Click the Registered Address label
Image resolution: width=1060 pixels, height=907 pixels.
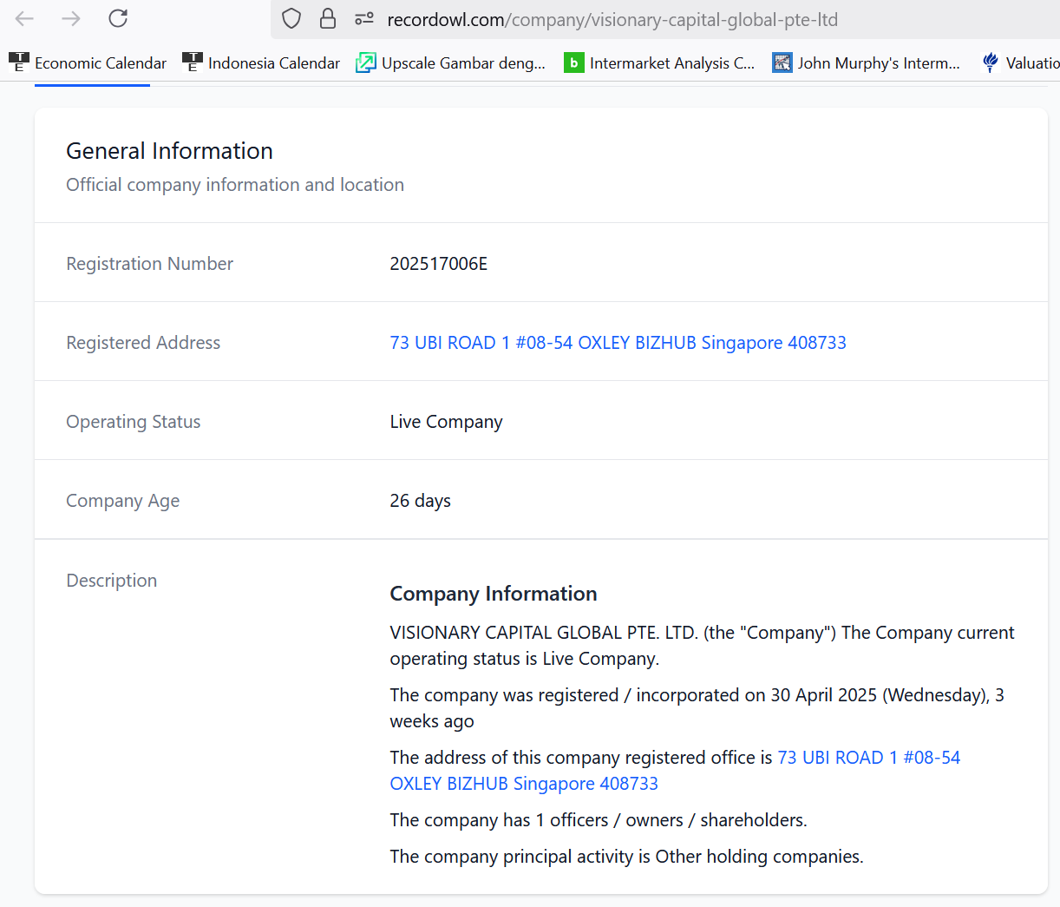[143, 343]
